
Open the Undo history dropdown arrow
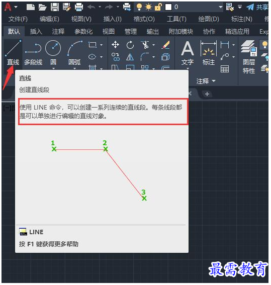coord(100,7)
